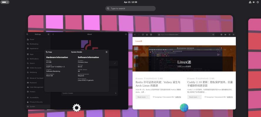This screenshot has height=117, width=261.
Task: Click the new tab icon in browser toolbar
Action: click(151, 35)
